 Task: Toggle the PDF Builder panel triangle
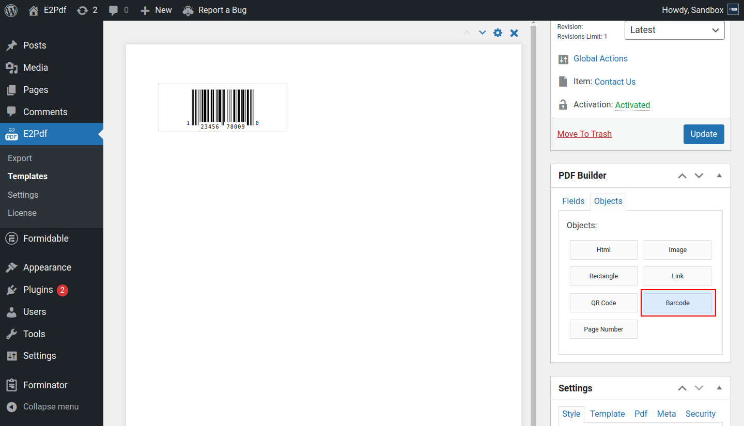coord(719,176)
